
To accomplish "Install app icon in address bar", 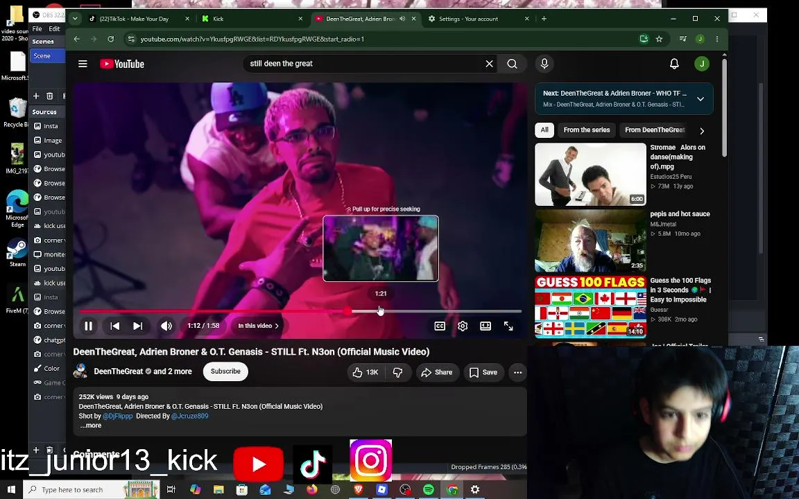I will (644, 40).
